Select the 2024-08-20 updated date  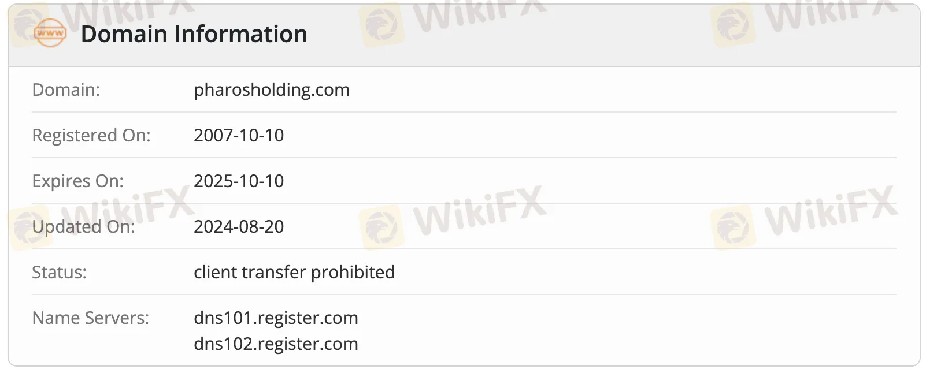coord(238,227)
